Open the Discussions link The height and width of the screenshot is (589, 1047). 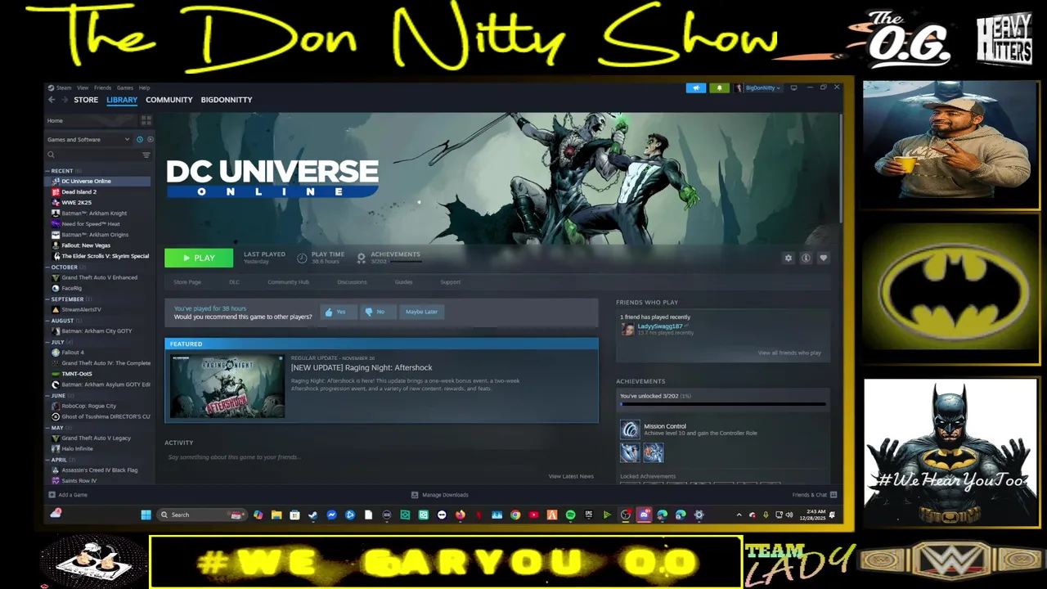352,282
